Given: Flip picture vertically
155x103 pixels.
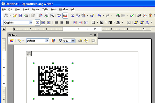Looking at the screenshot, I should pos(86,41).
